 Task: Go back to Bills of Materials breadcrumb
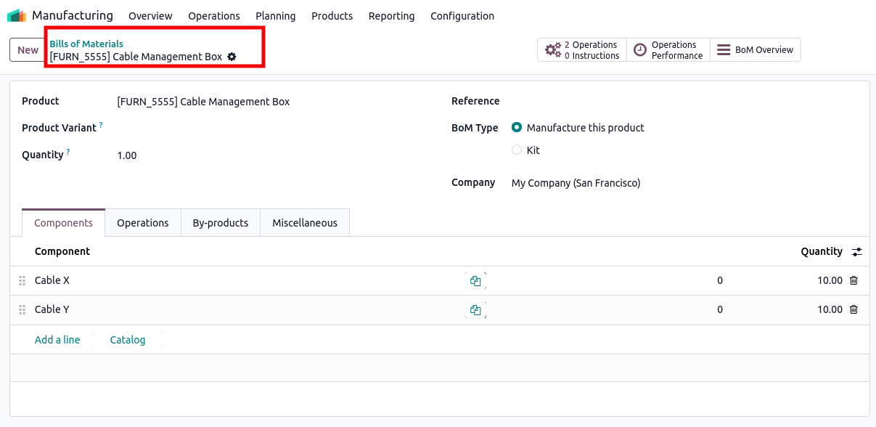pyautogui.click(x=86, y=44)
